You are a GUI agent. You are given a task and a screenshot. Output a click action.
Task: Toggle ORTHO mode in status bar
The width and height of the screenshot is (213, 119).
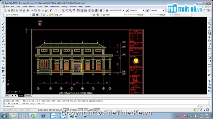coord(52,110)
